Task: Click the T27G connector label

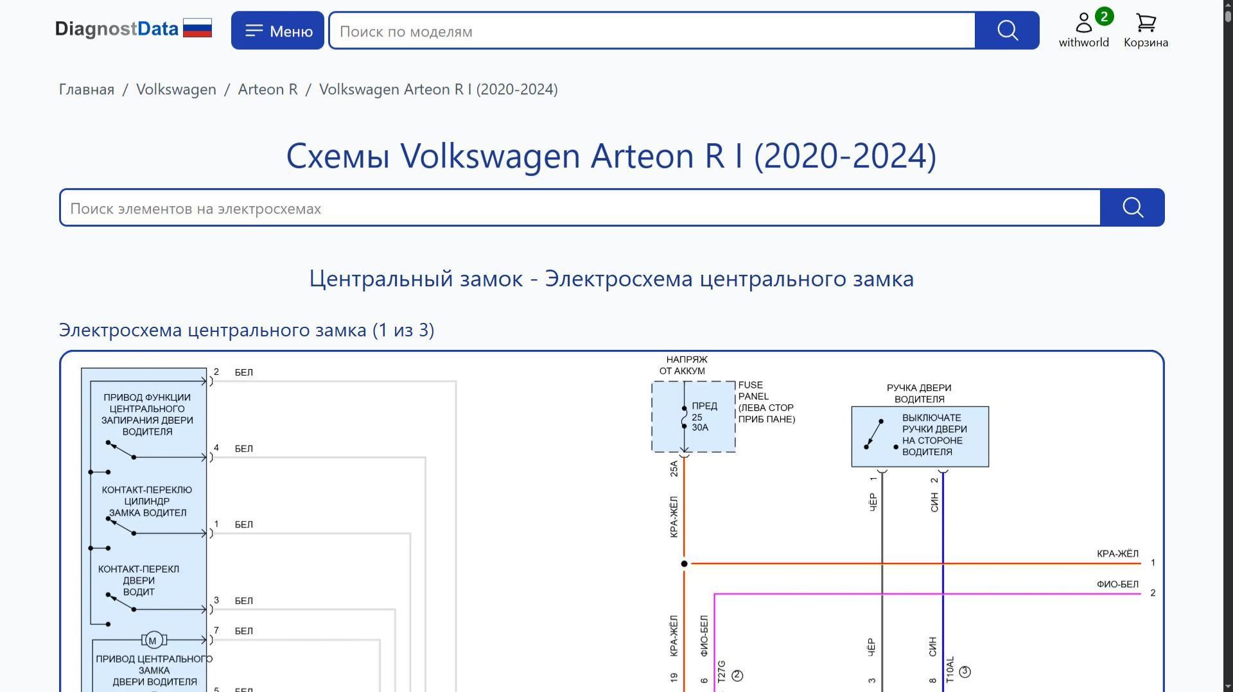Action: (x=721, y=671)
